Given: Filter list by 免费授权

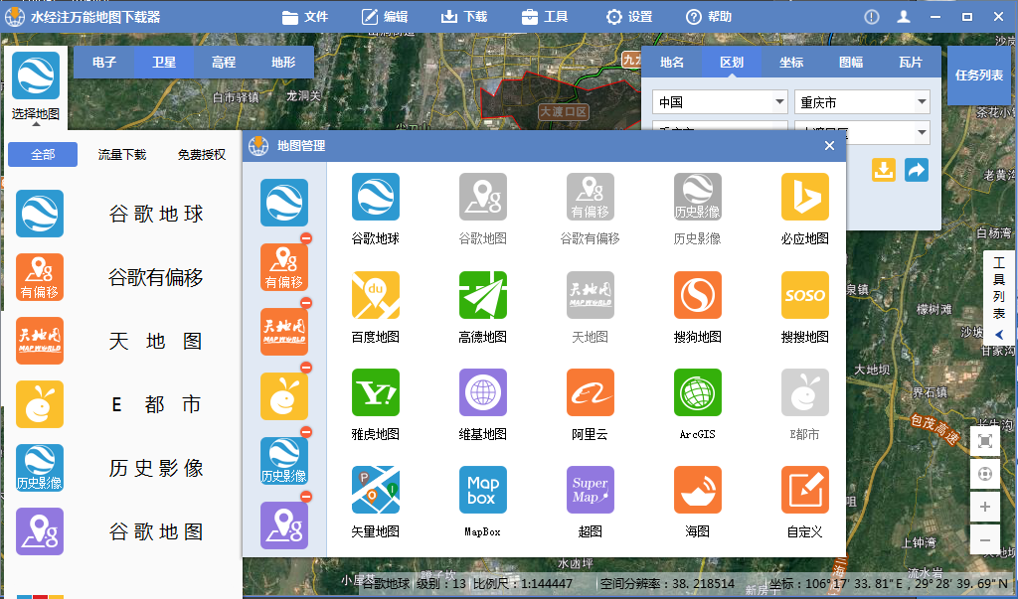Looking at the screenshot, I should coord(202,155).
